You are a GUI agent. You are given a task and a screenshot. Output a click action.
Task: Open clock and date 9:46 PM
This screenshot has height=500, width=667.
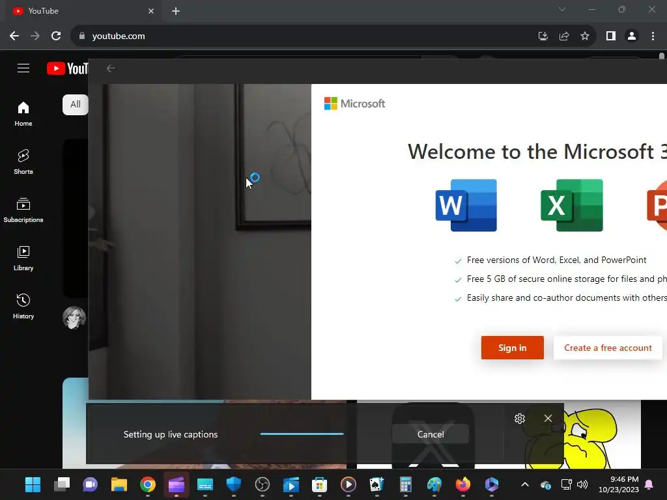[619, 484]
